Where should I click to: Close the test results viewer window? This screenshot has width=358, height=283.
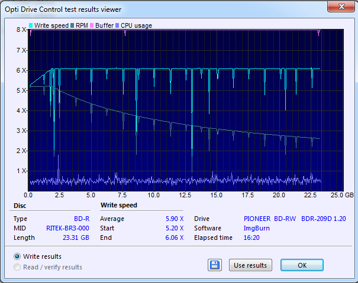click(x=341, y=6)
